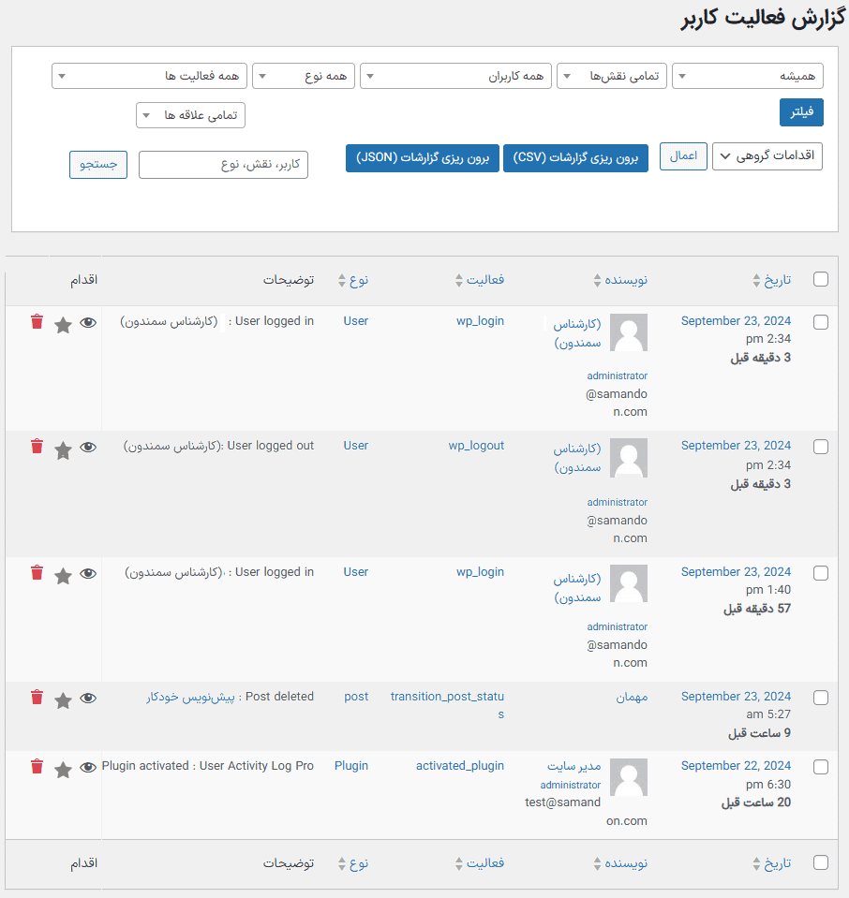
Task: Open the wp_login link in the 1:40 pm row
Action: click(481, 572)
